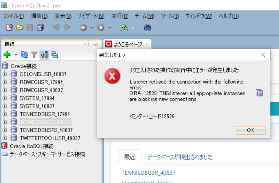The width and height of the screenshot is (279, 183).
Task: Click the green Back navigation arrow
Action: tap(83, 28)
